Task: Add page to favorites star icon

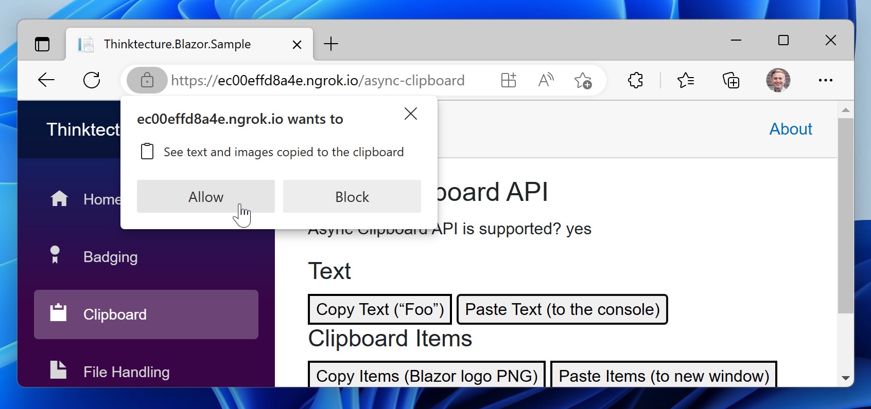Action: [583, 80]
